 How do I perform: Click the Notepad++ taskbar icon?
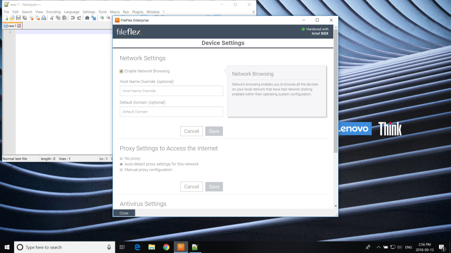[195, 247]
